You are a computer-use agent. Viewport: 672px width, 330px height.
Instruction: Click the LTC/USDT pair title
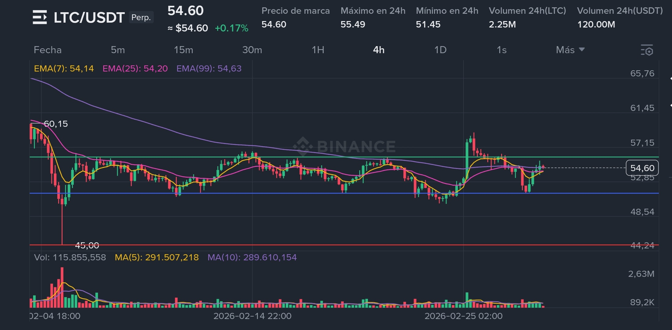(89, 17)
